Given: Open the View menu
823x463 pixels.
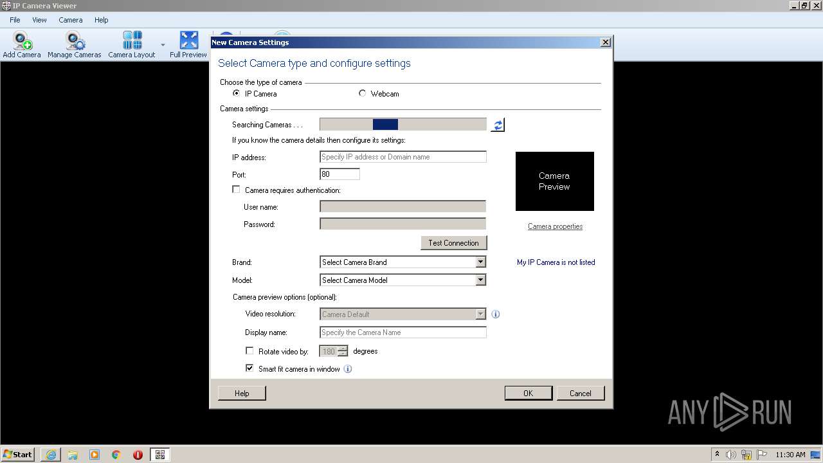Looking at the screenshot, I should (39, 20).
